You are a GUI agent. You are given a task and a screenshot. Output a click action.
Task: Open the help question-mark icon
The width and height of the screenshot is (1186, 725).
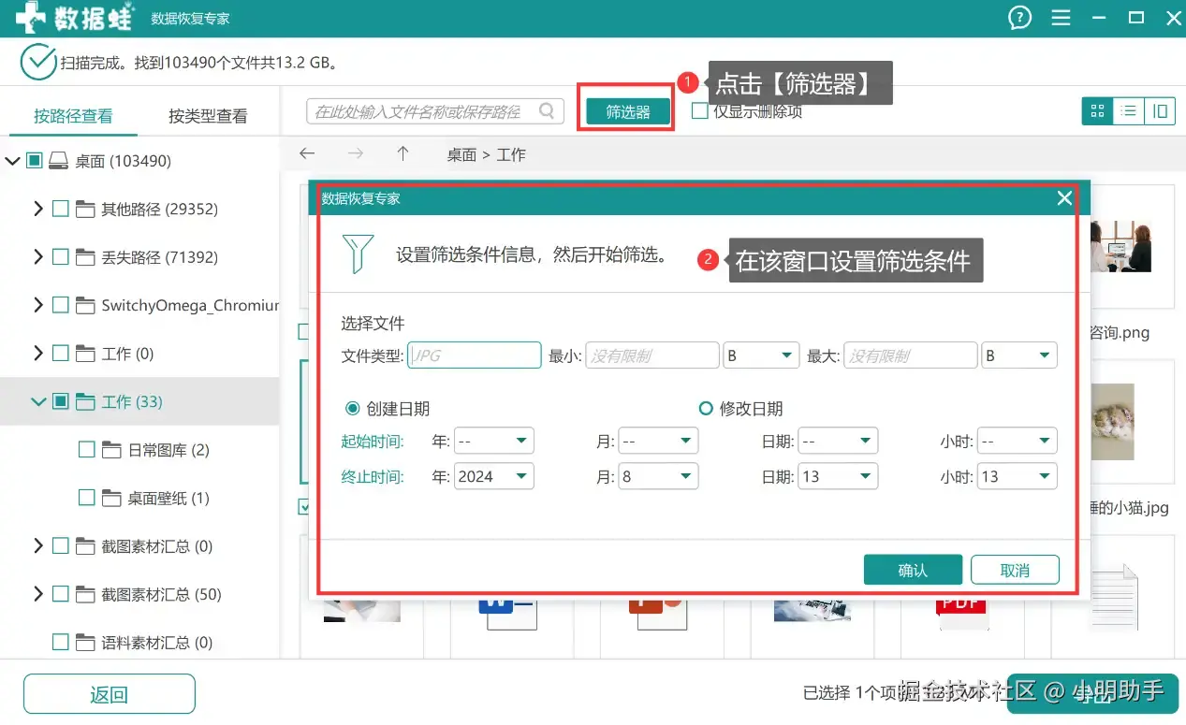1019,18
